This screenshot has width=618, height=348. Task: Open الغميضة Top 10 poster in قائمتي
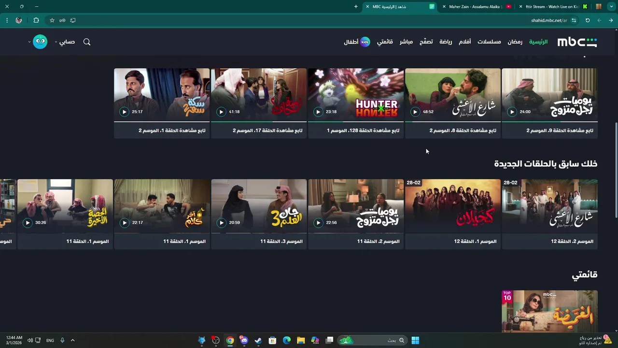pyautogui.click(x=550, y=311)
